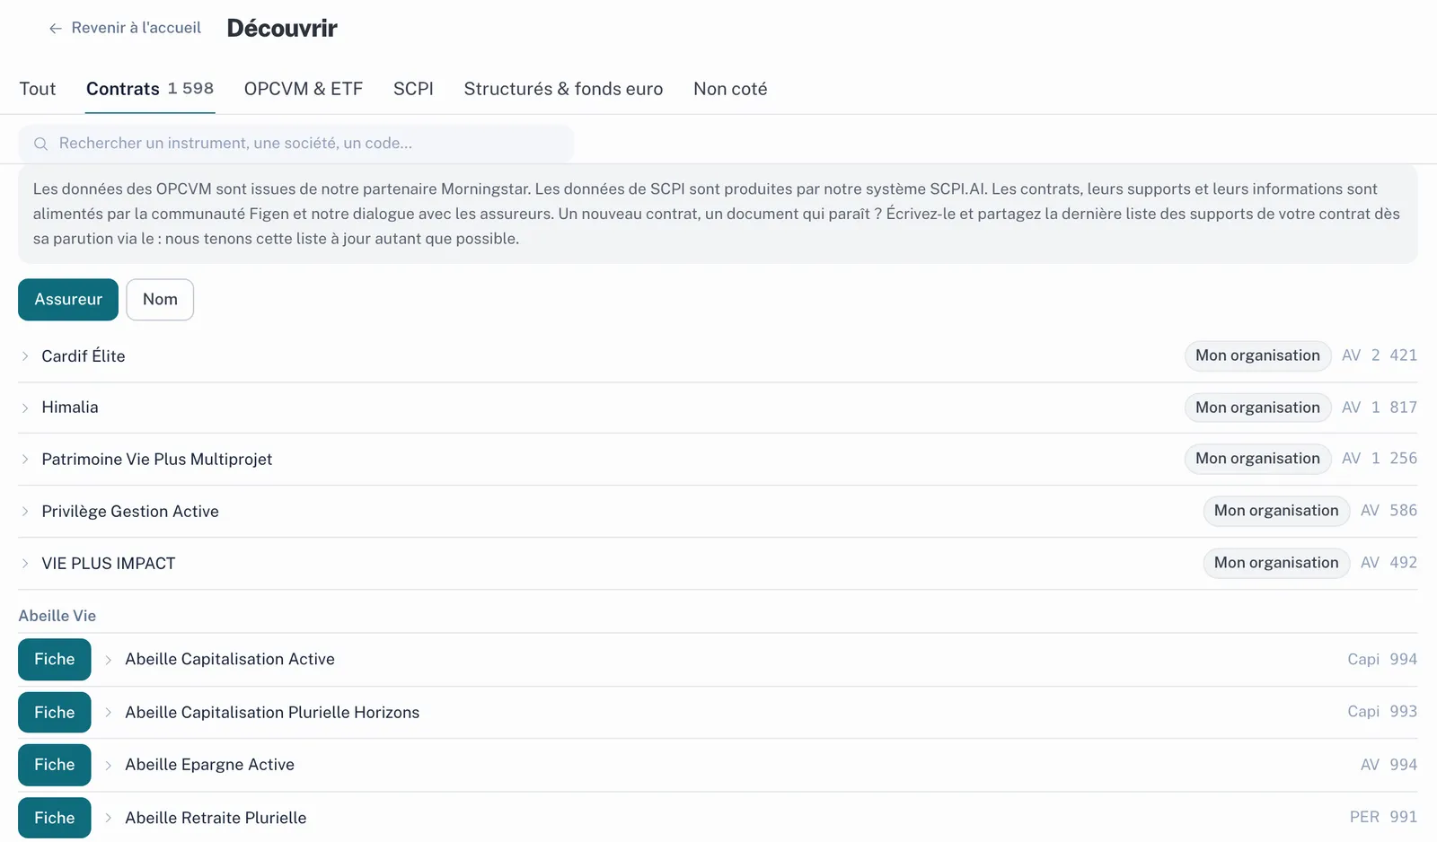Expand Abeille Capitalisation Active chevron

point(109,660)
